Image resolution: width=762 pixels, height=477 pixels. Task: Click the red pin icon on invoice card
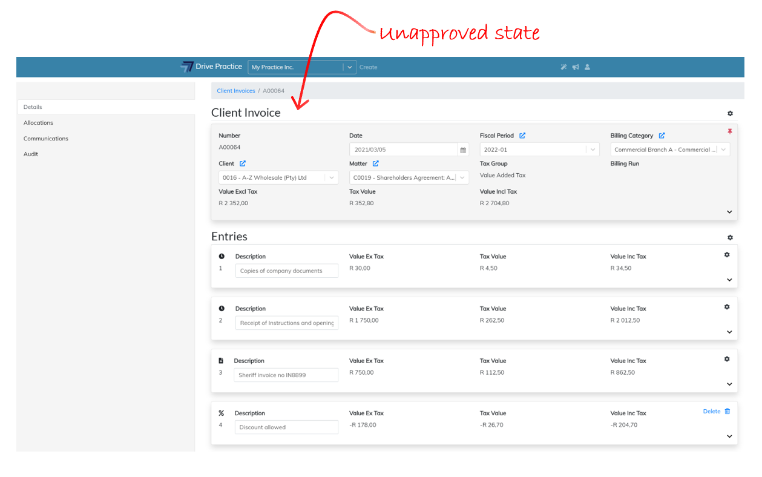(729, 131)
